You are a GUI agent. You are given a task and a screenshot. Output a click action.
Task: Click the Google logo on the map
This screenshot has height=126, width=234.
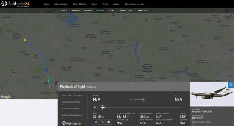[6, 97]
